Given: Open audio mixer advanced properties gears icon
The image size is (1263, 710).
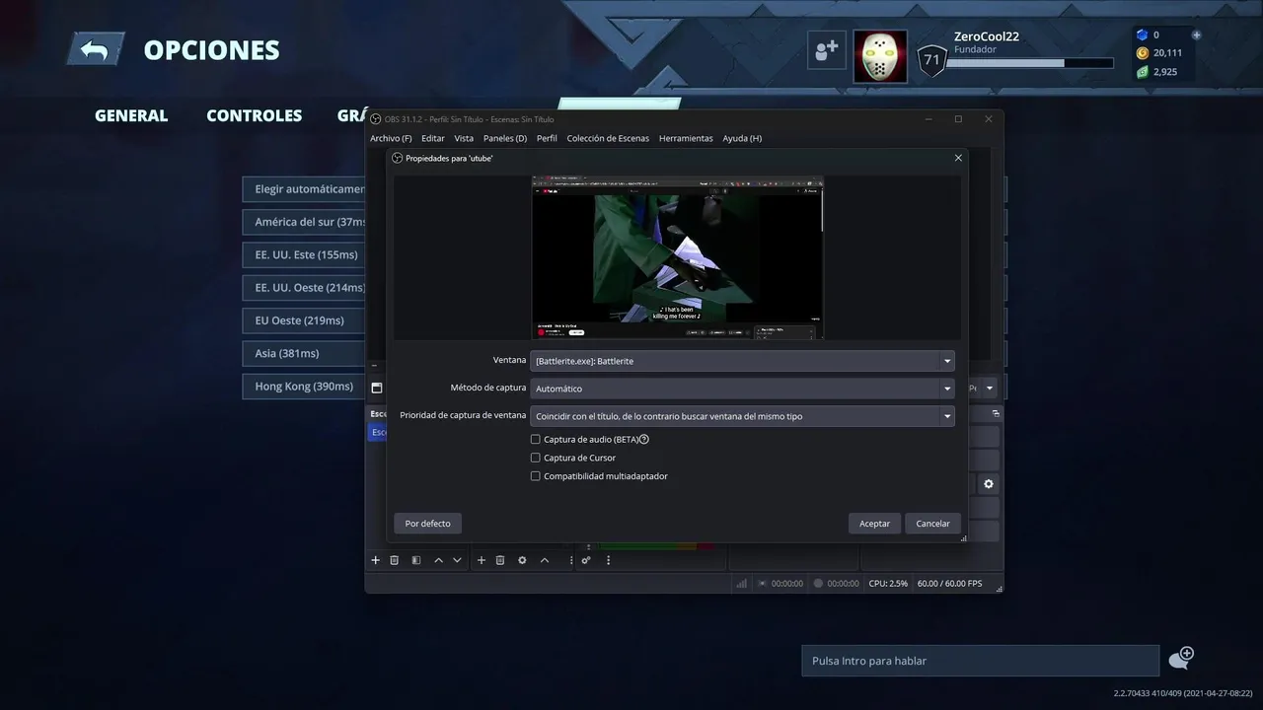Looking at the screenshot, I should point(586,560).
